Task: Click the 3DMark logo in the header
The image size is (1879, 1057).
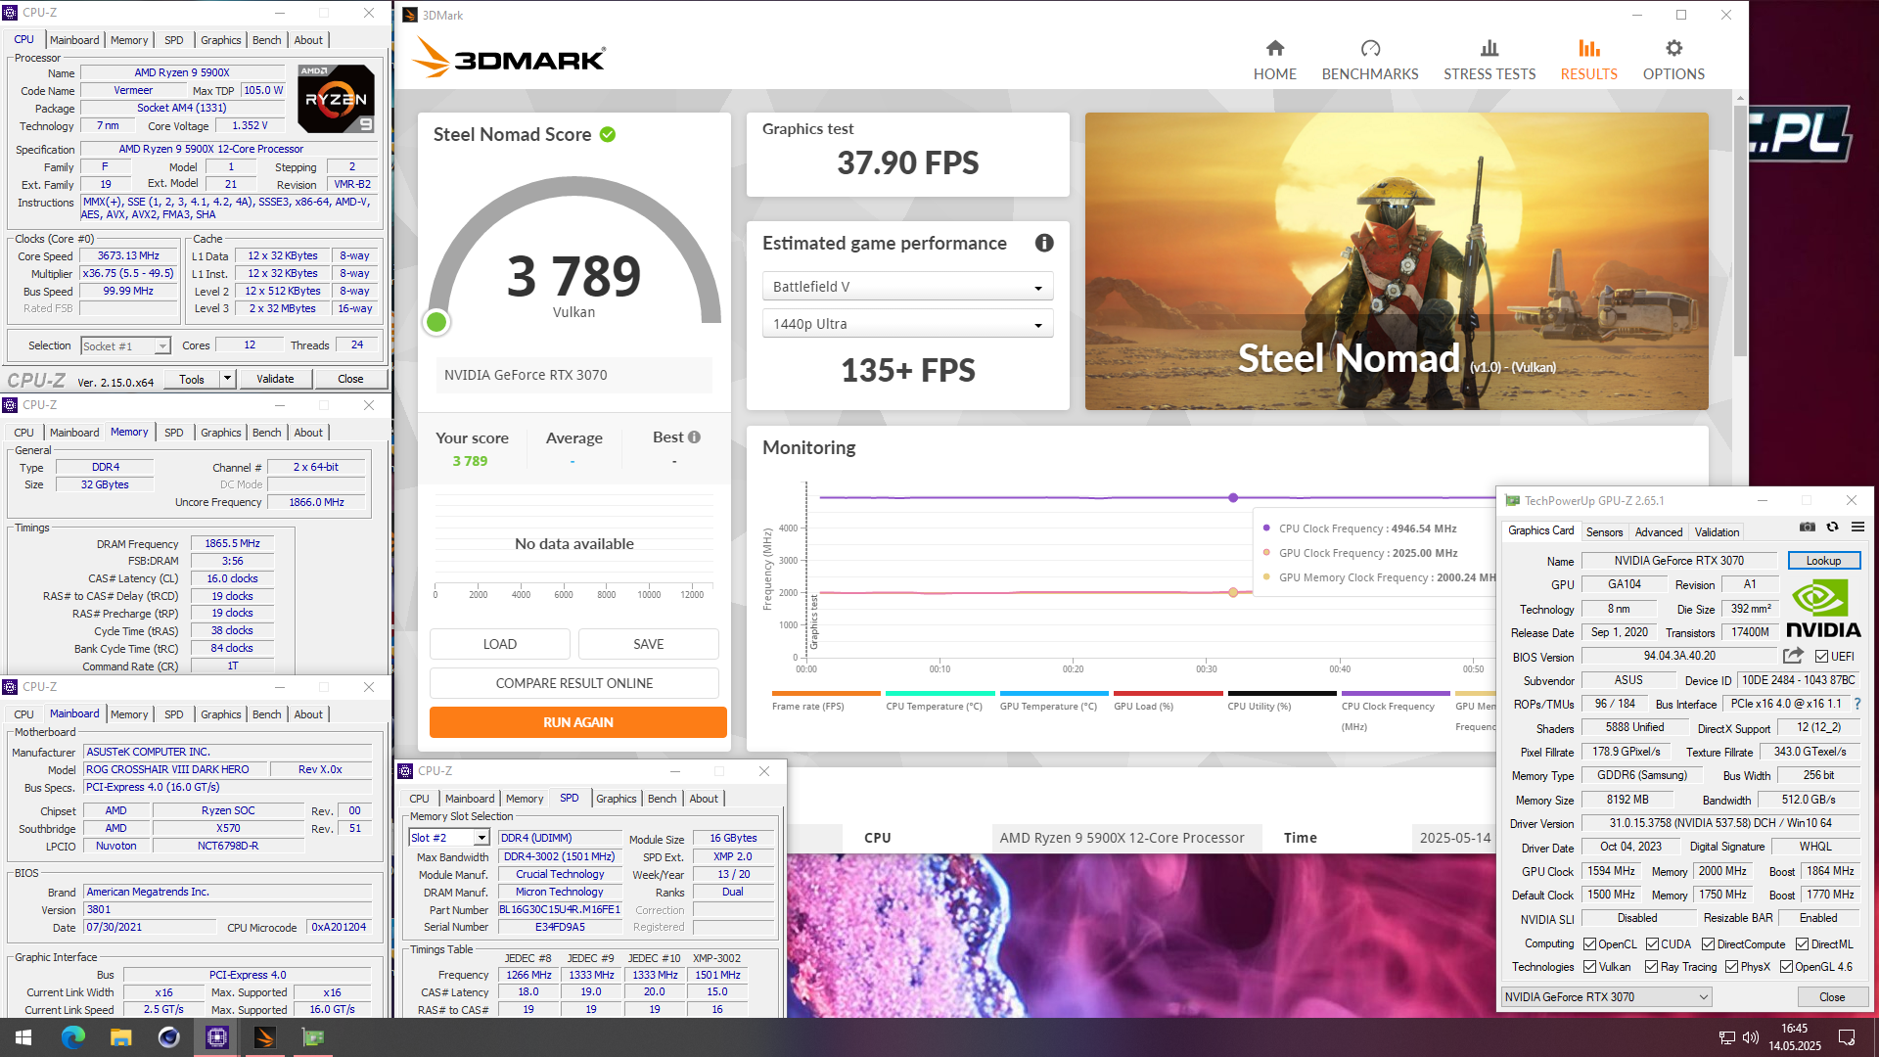Action: [509, 58]
